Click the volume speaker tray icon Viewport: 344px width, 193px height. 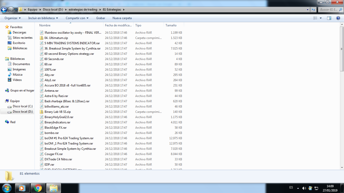coord(304,188)
